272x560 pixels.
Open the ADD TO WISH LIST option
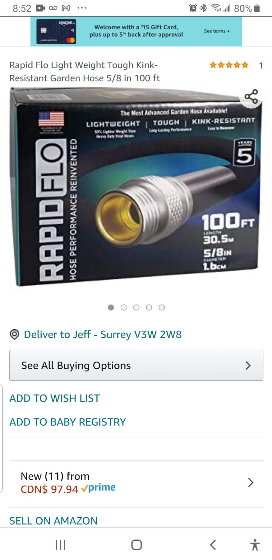coord(55,398)
